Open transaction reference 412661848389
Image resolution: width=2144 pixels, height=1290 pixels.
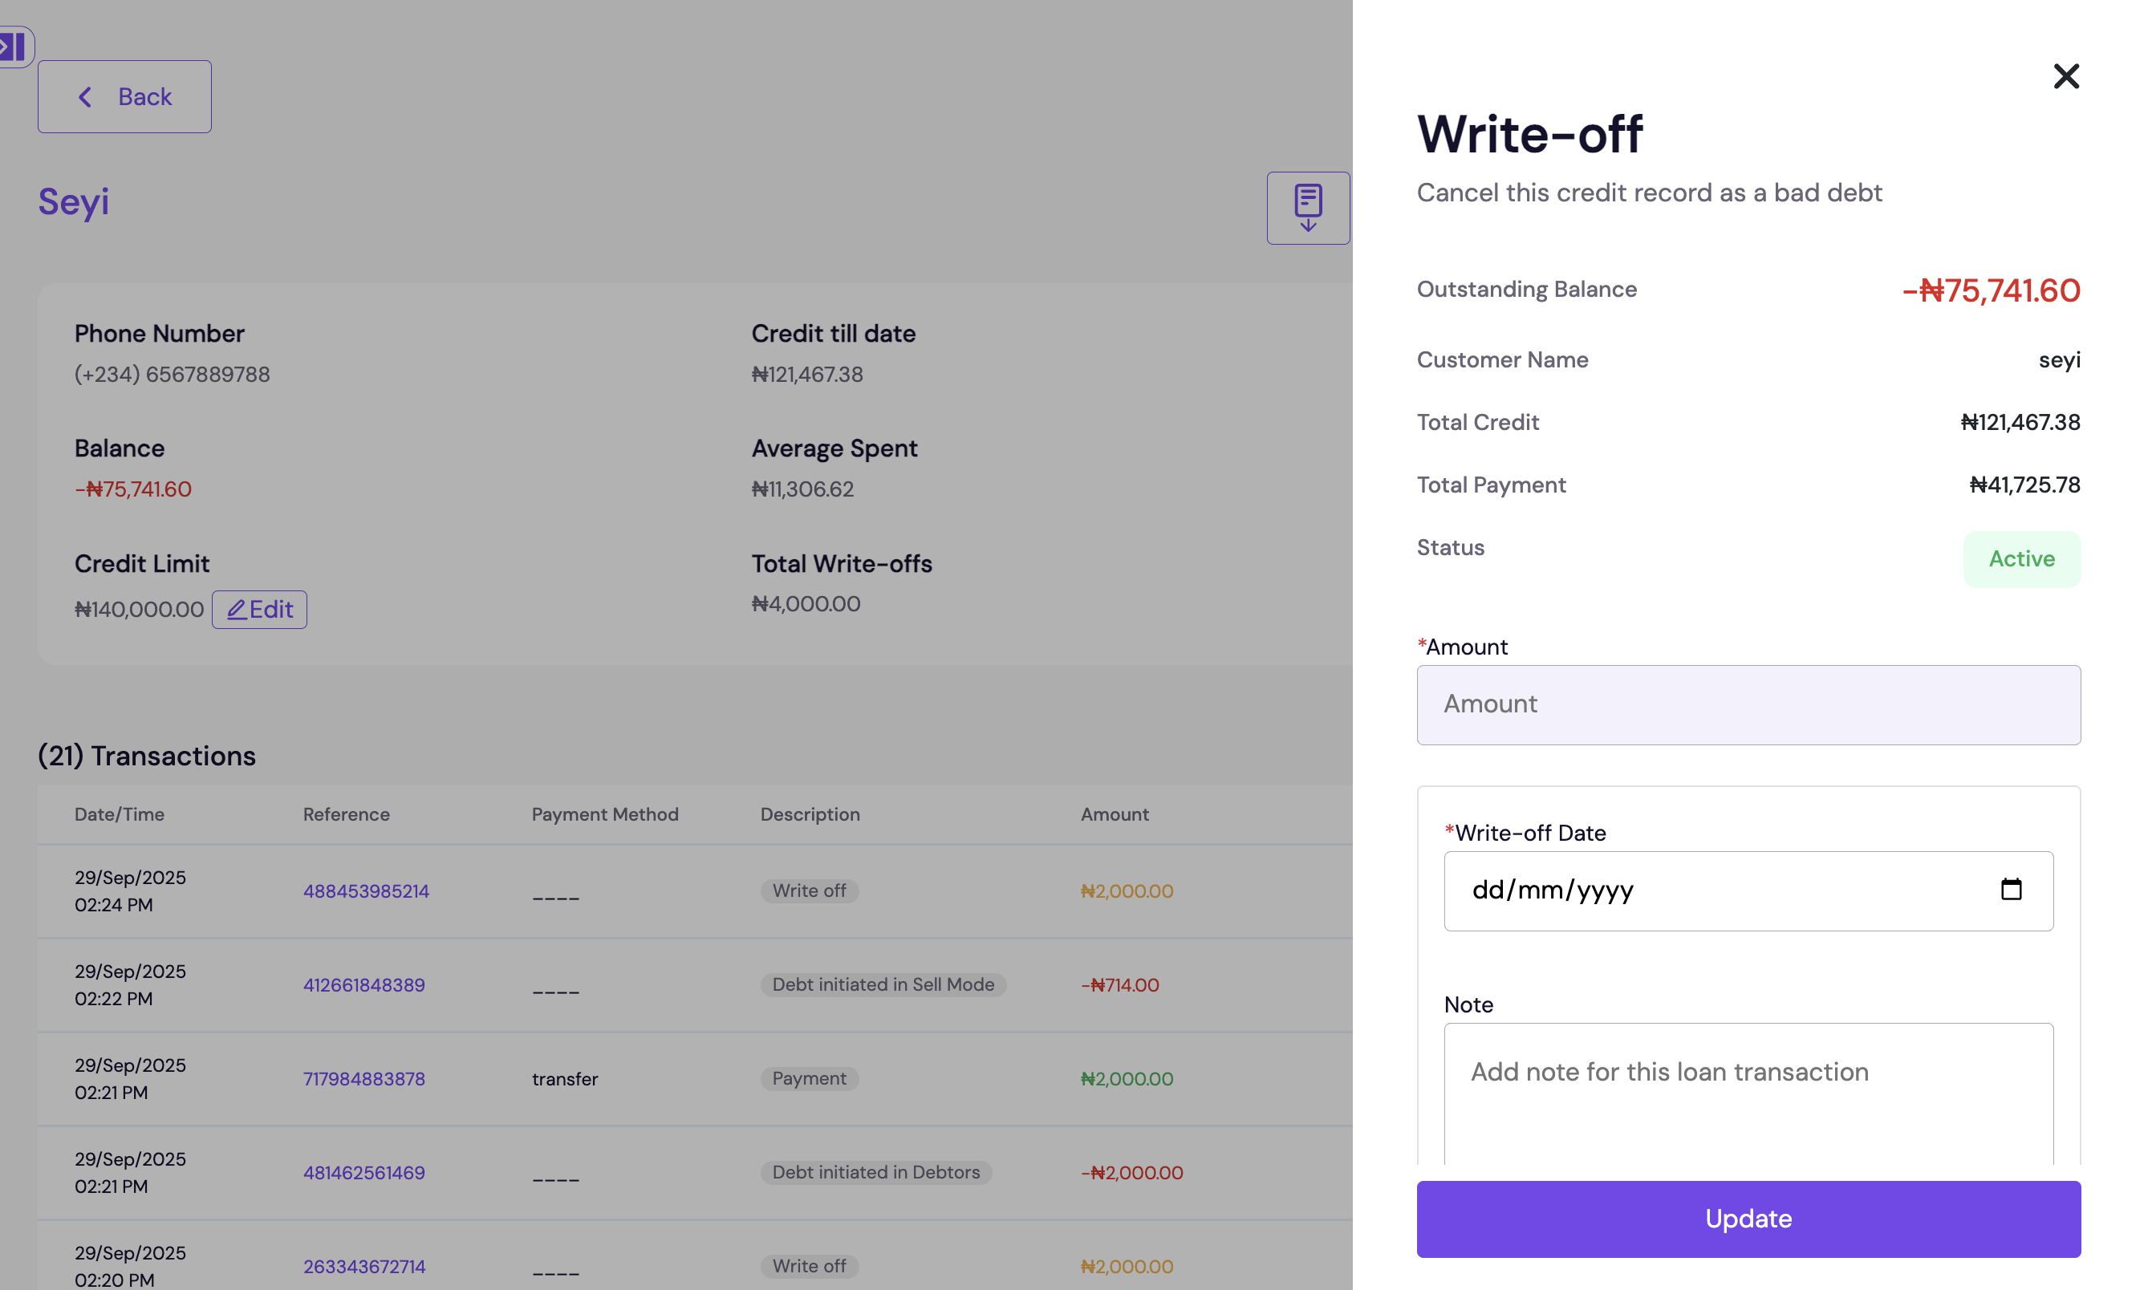click(363, 985)
